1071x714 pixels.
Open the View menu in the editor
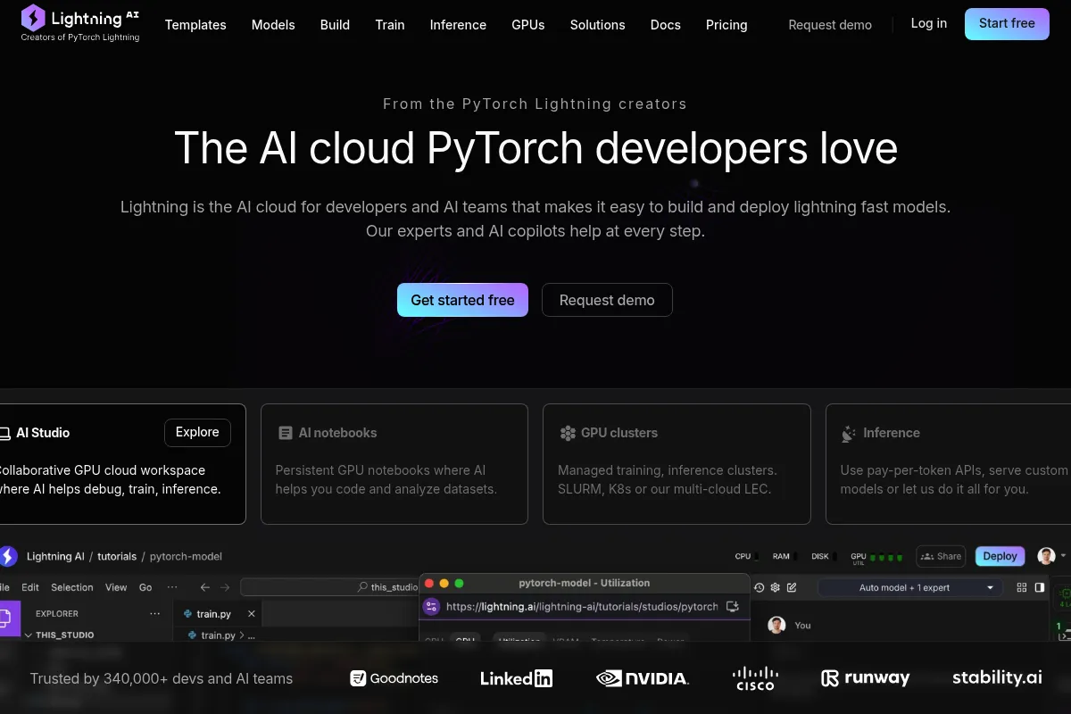point(116,587)
